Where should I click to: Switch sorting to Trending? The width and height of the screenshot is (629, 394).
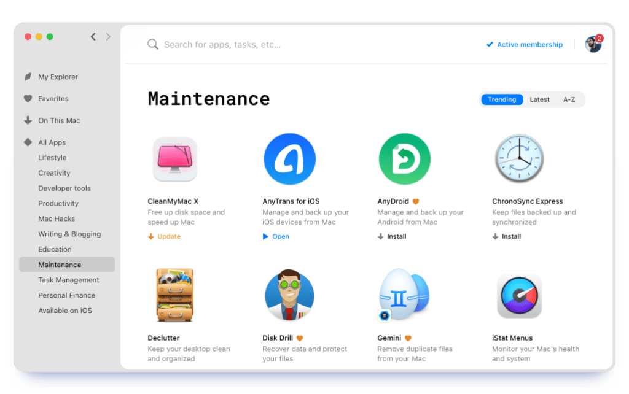[502, 99]
